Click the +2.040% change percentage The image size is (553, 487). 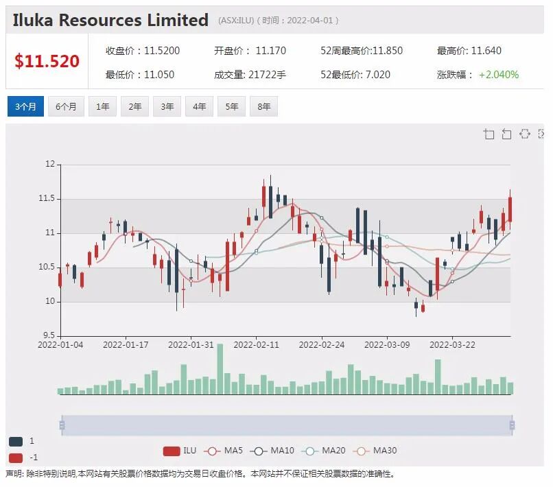point(499,75)
